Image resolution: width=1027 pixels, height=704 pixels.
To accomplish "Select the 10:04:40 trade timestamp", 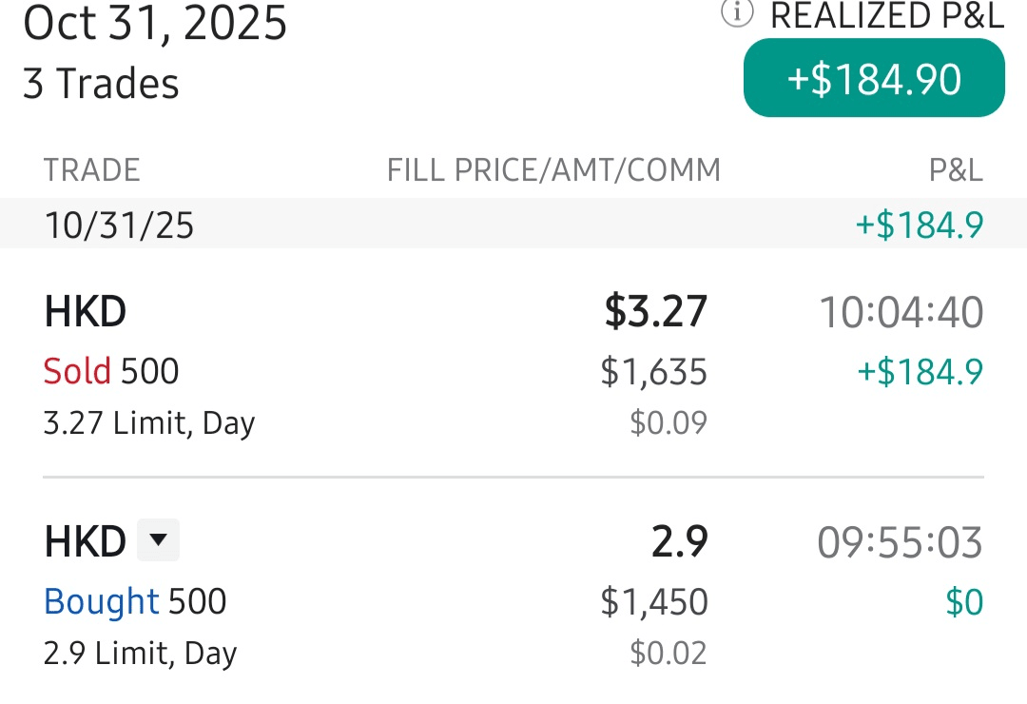I will (901, 312).
